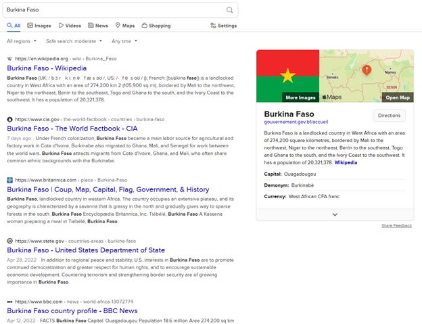Click the Demonym: Burkinabè row
Screen dimensions: 422x324
click(x=335, y=185)
